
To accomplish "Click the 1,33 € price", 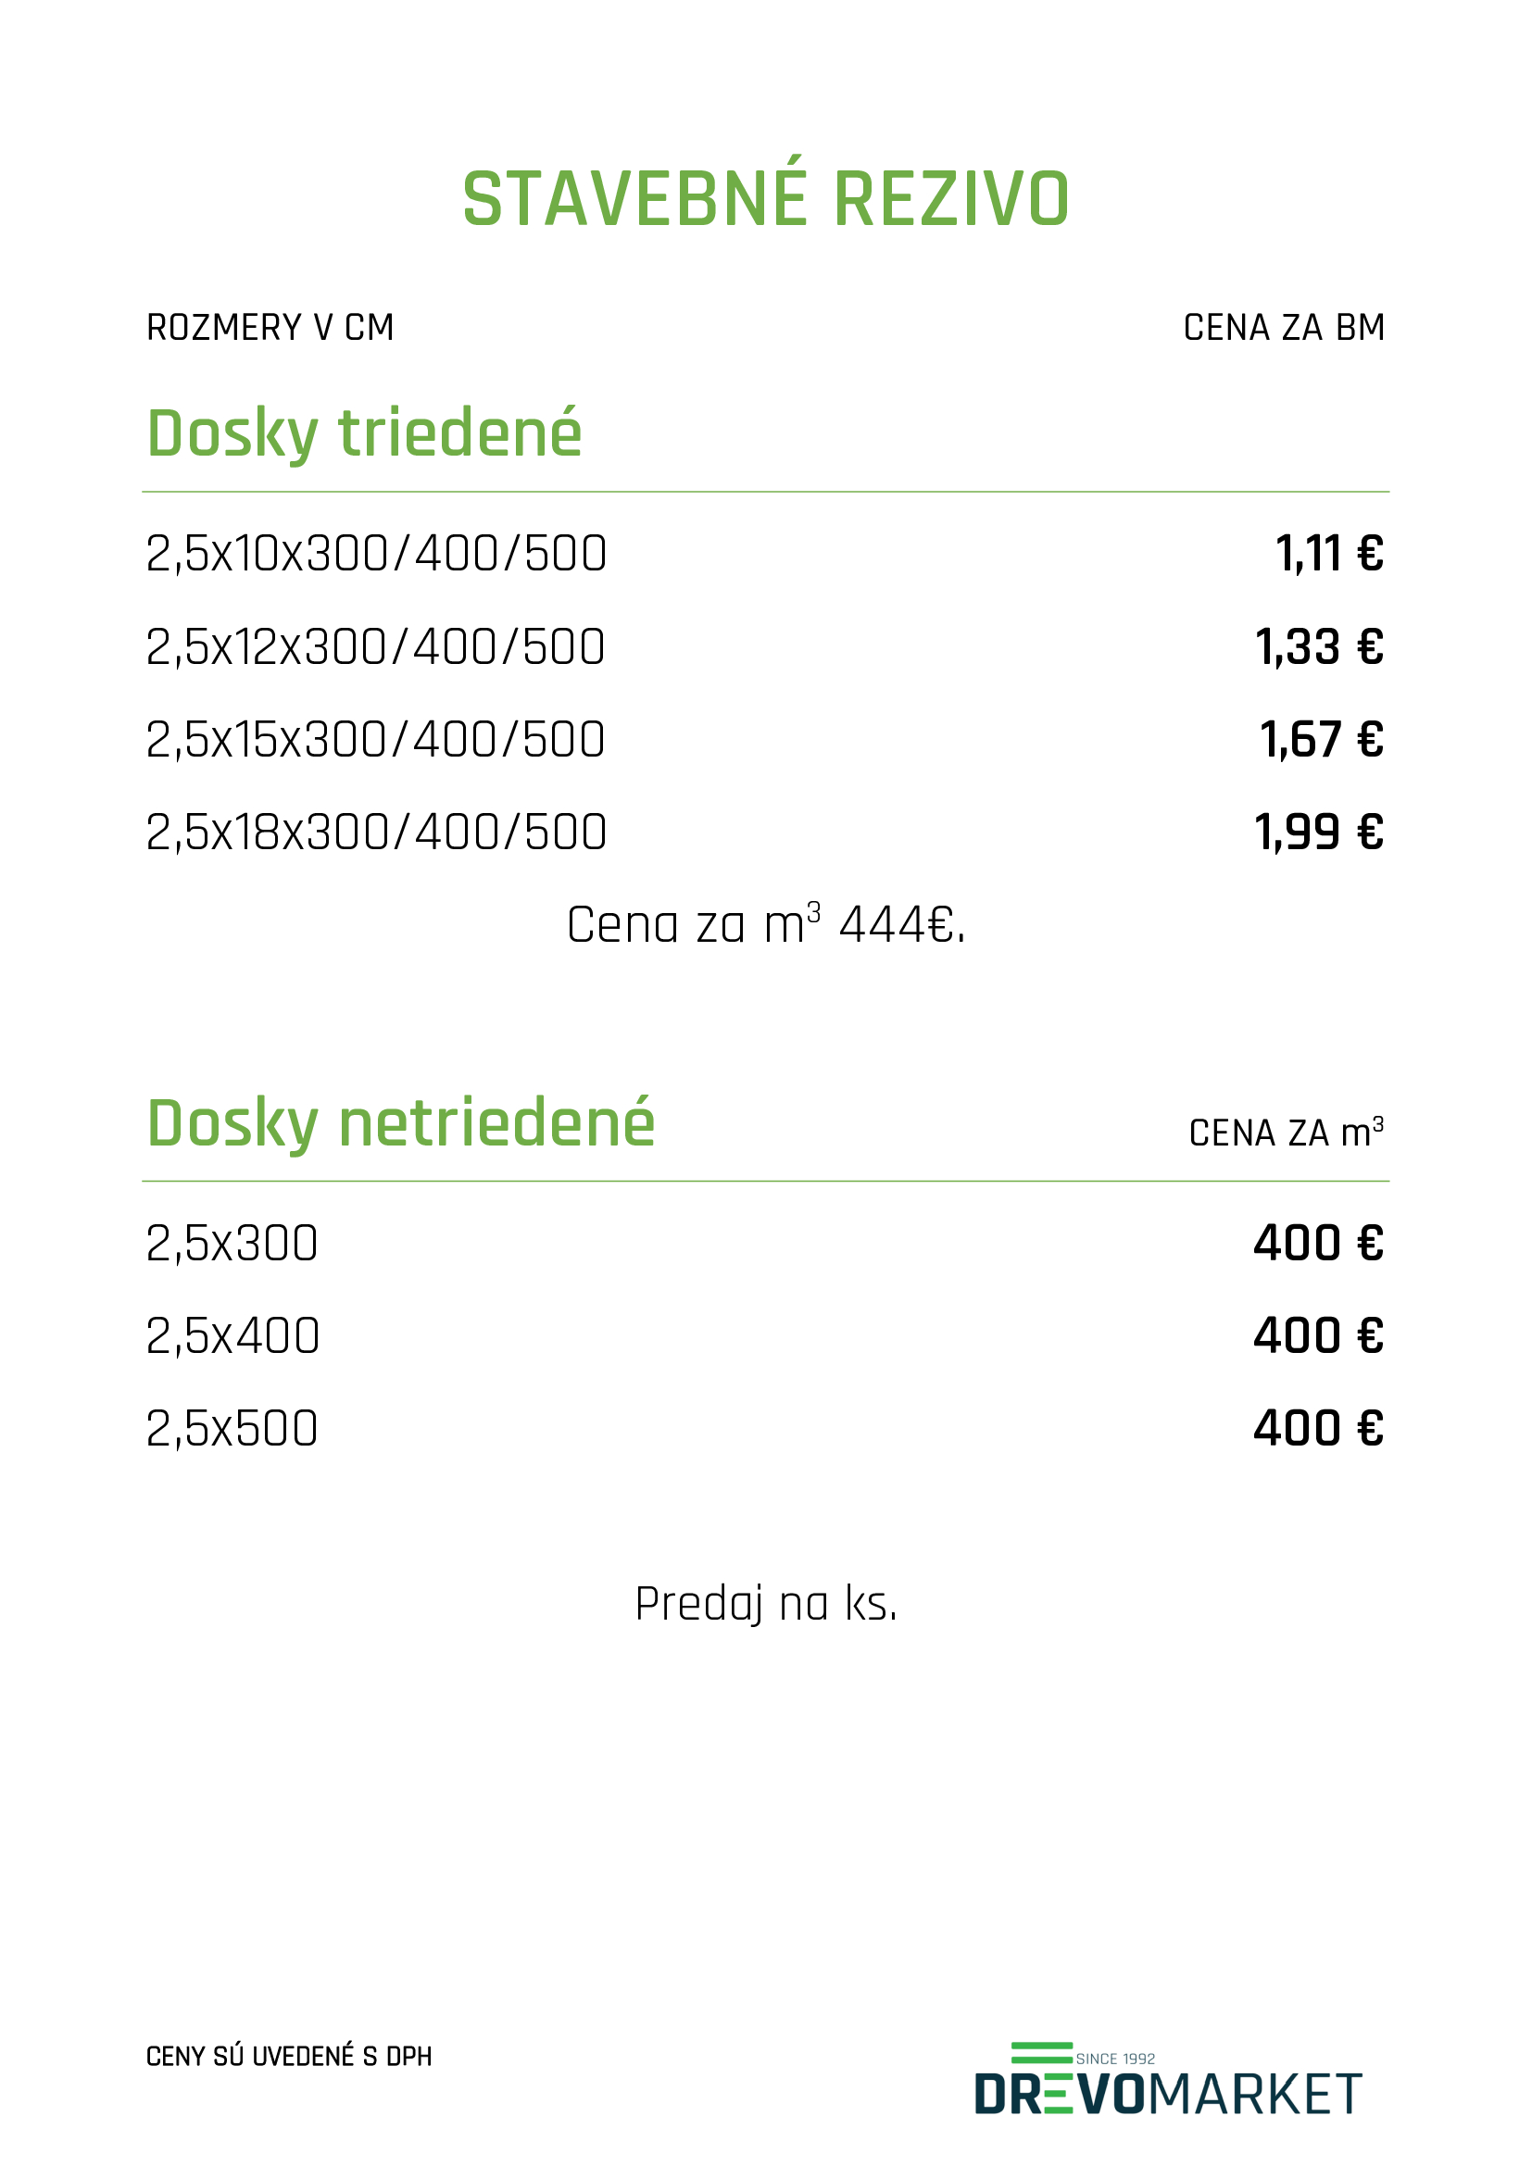I will point(1319,647).
